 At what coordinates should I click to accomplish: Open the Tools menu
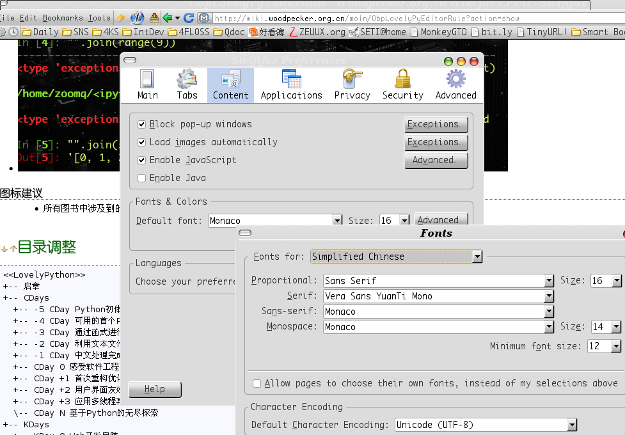99,18
